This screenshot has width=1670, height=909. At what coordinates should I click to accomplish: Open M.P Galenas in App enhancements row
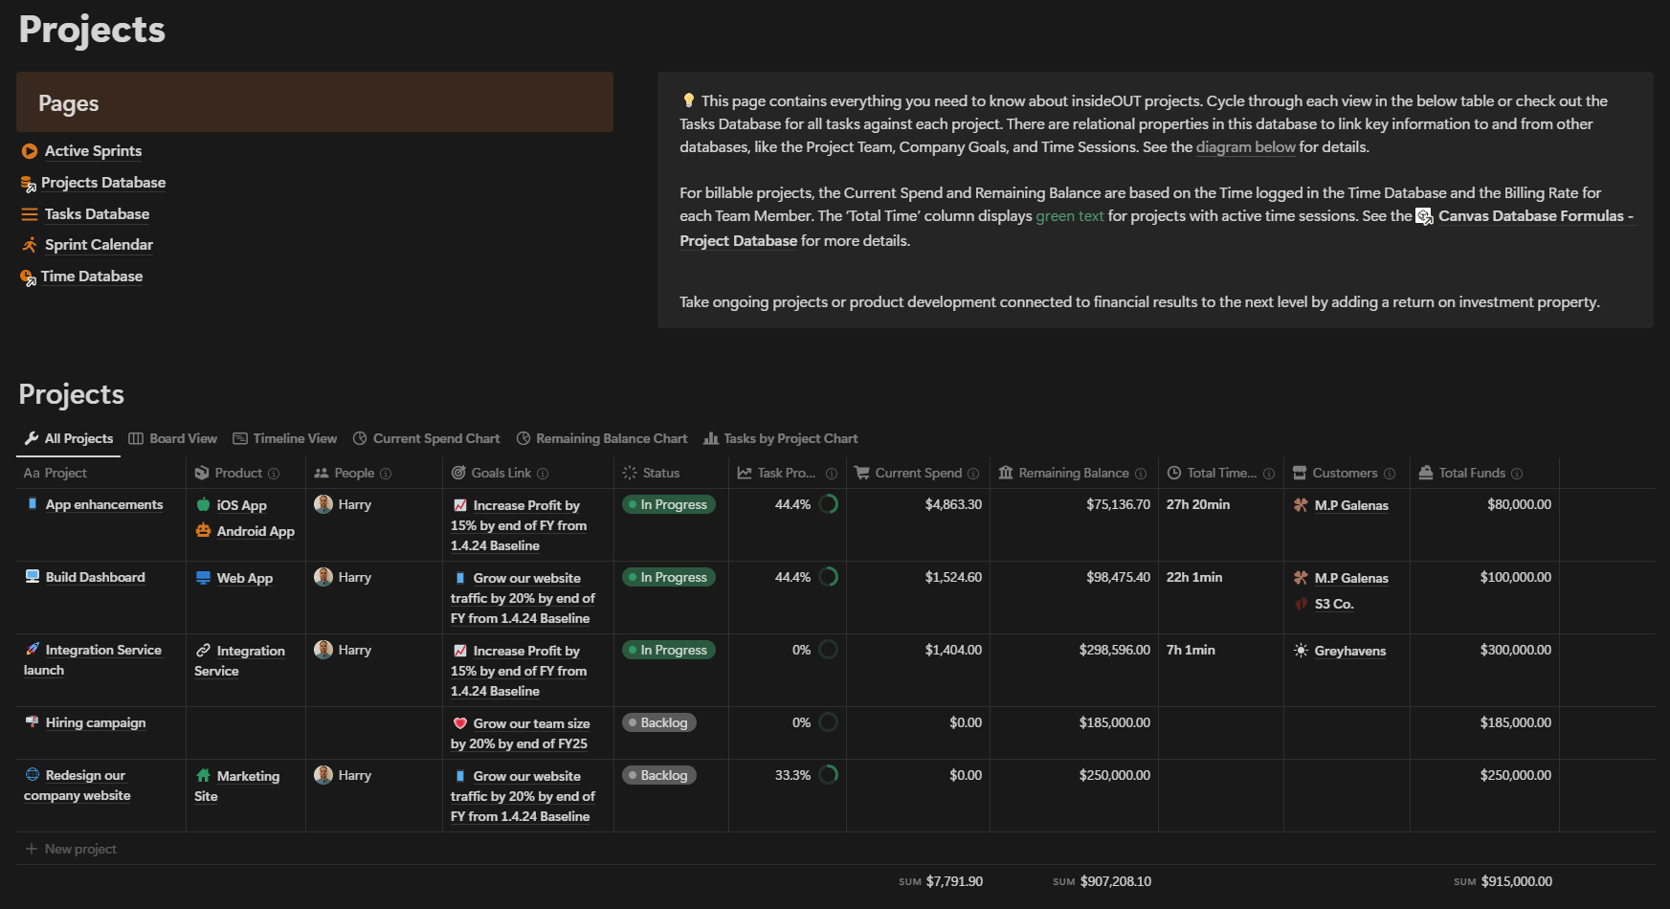[x=1341, y=505]
